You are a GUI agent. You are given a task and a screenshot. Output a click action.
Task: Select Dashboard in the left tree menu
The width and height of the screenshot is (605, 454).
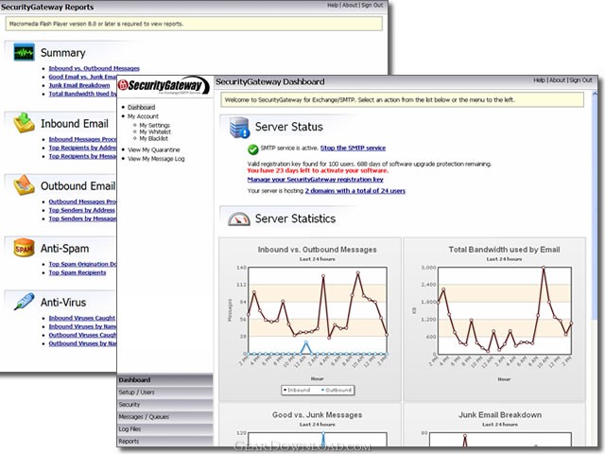[141, 107]
